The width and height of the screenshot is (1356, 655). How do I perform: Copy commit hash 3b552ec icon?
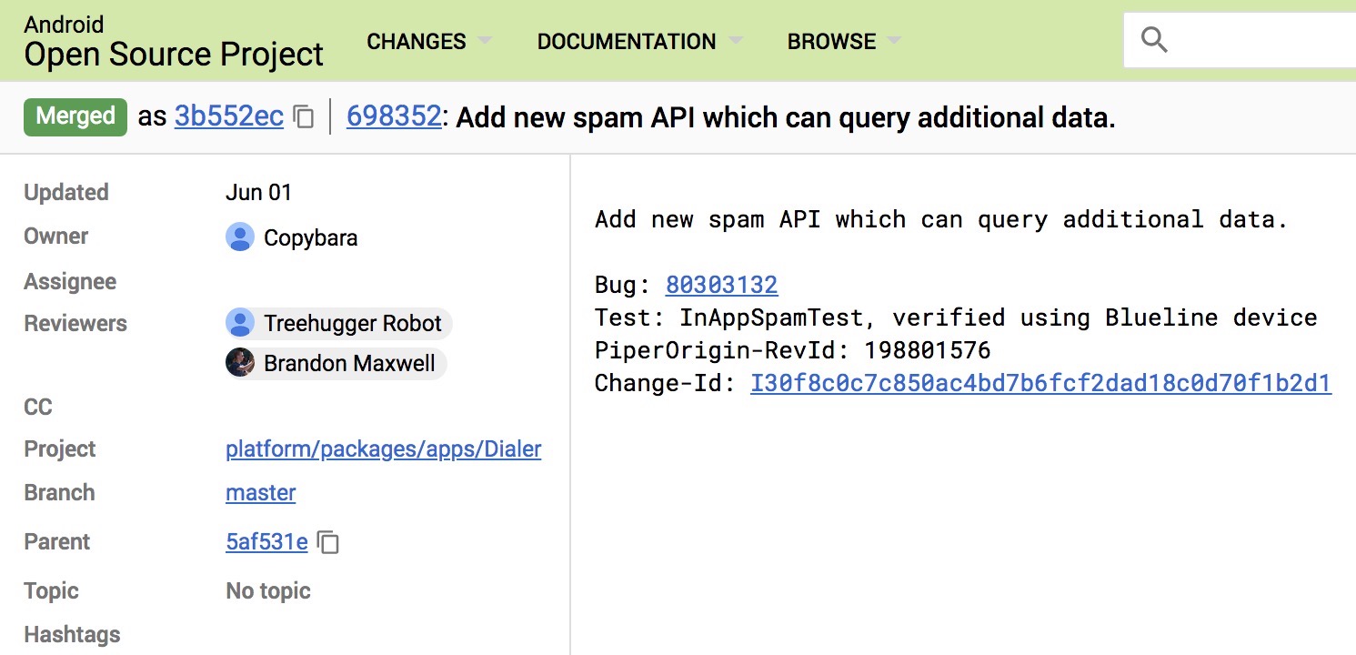305,117
